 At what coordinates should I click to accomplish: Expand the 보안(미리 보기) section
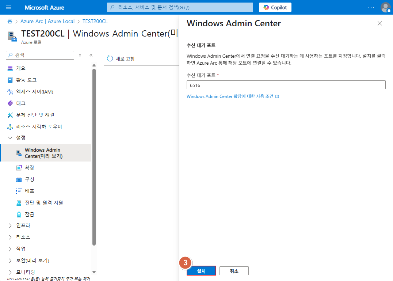pos(10,261)
